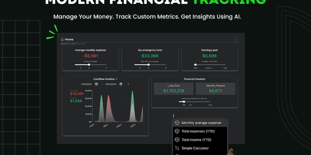Open Simple Calculator from the menu
Viewport: 311px width, 155px height.
click(195, 148)
